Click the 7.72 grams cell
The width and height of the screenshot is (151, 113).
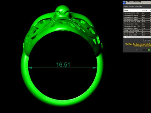pyautogui.click(x=145, y=26)
